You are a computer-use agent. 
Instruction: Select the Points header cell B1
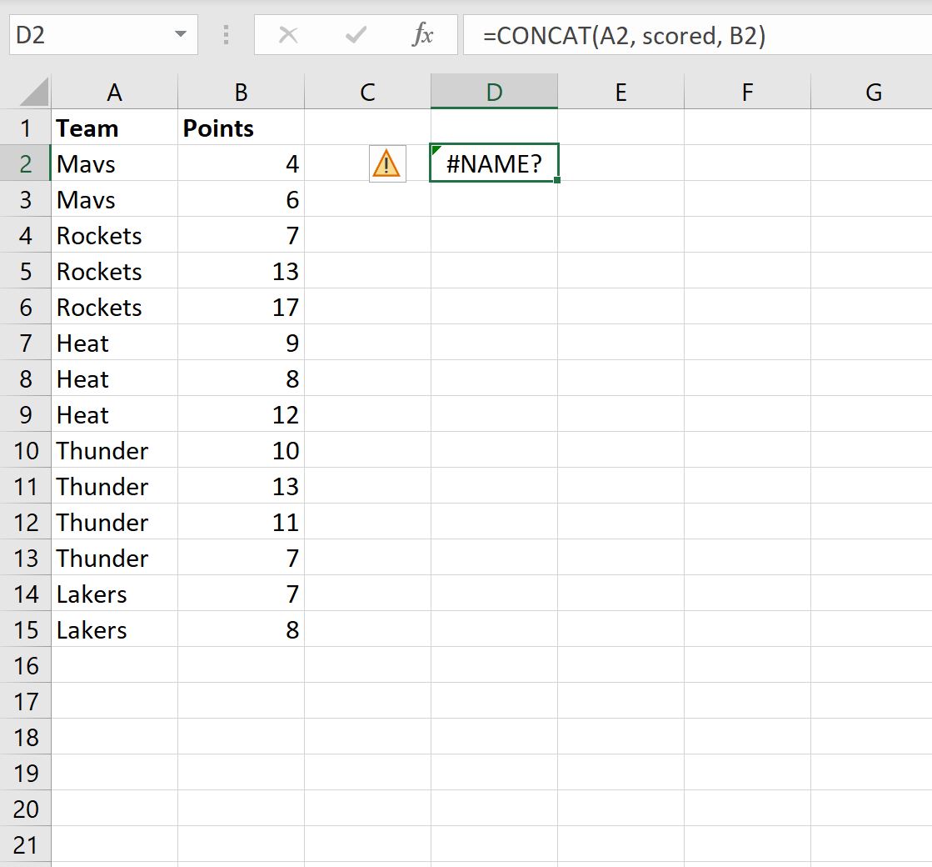pos(240,128)
